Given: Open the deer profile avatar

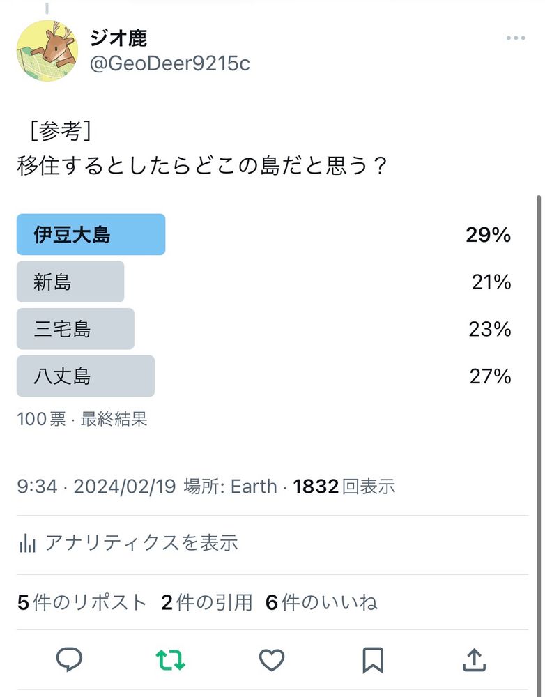Looking at the screenshot, I should point(47,51).
